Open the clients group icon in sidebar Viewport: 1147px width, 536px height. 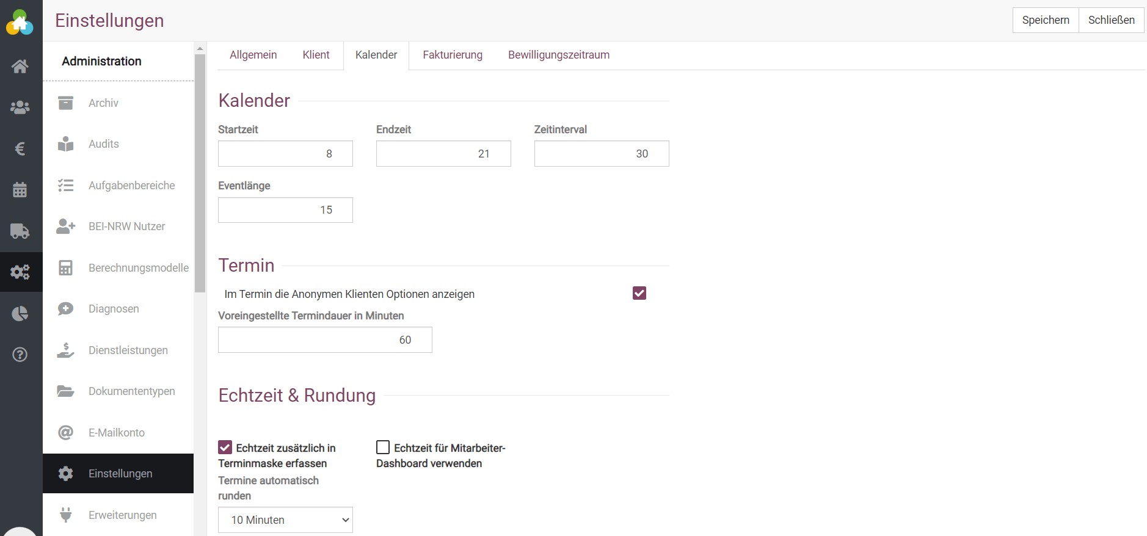coord(20,107)
